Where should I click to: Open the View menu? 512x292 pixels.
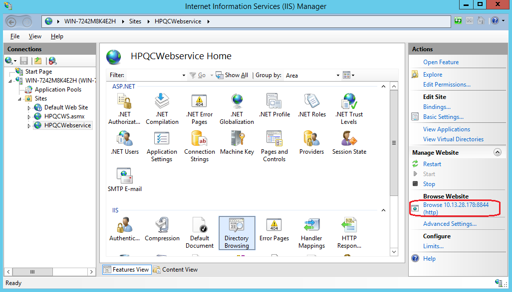click(34, 36)
